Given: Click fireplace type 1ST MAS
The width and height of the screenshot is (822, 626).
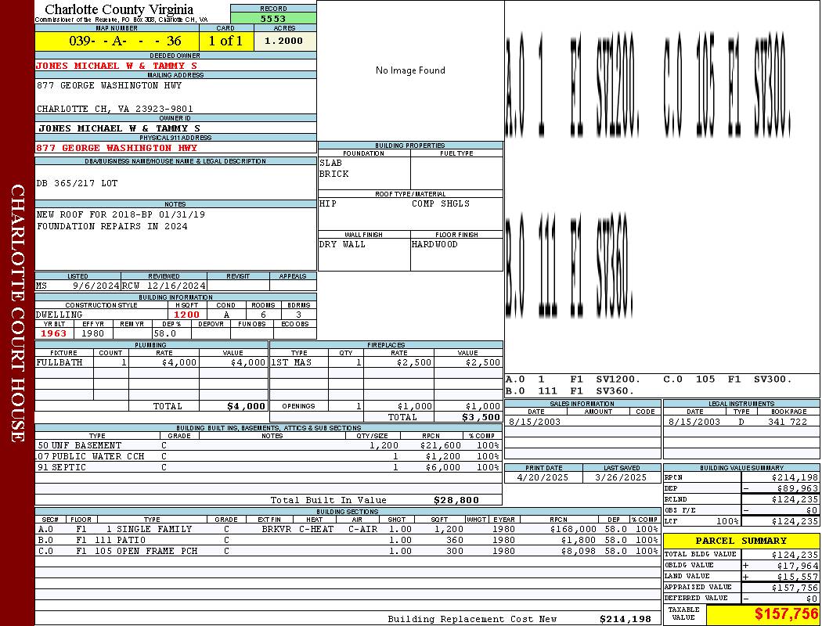Looking at the screenshot, I should (291, 362).
